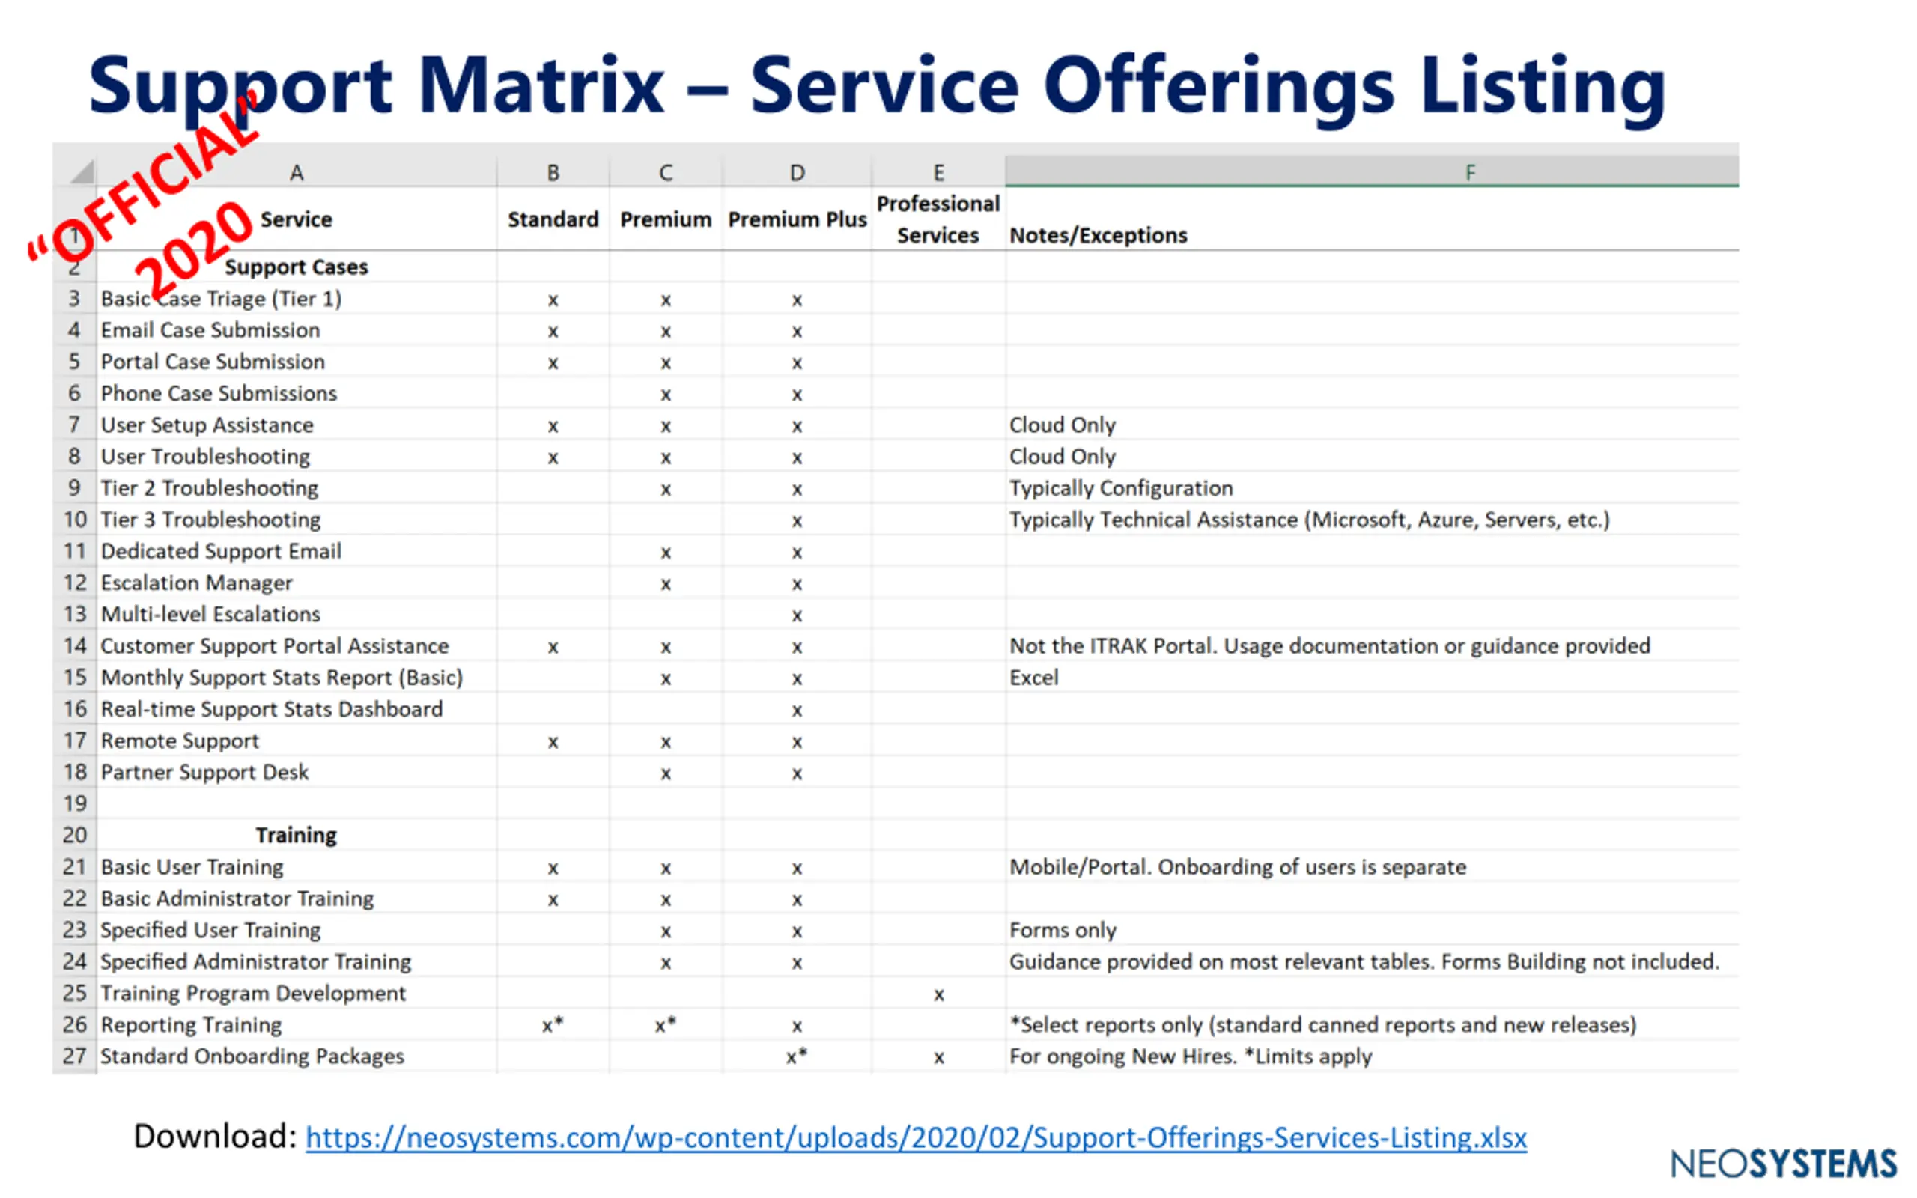
Task: Select column A header
Action: [x=297, y=172]
